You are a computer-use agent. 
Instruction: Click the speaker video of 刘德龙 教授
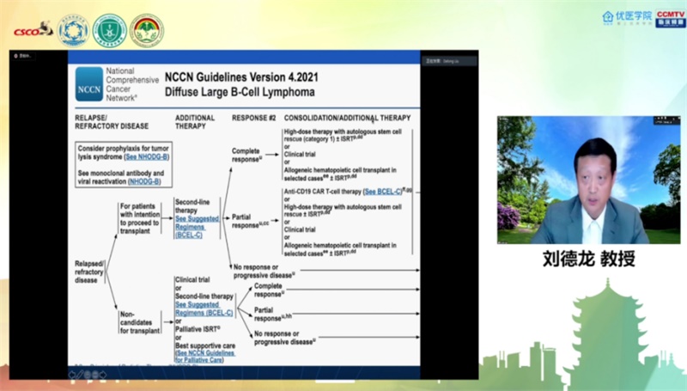coord(588,180)
